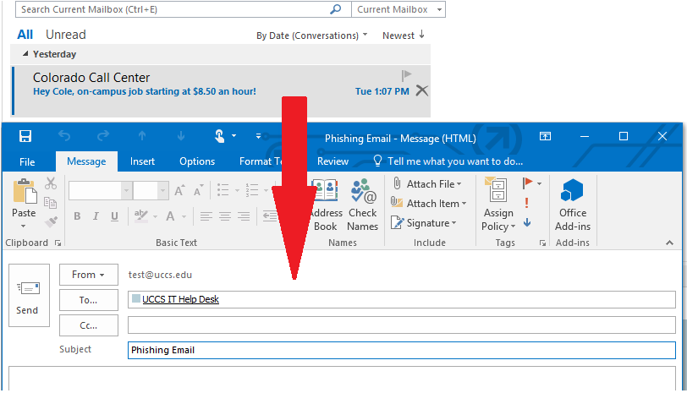
Task: Click Search Current Mailbox field
Action: (183, 9)
